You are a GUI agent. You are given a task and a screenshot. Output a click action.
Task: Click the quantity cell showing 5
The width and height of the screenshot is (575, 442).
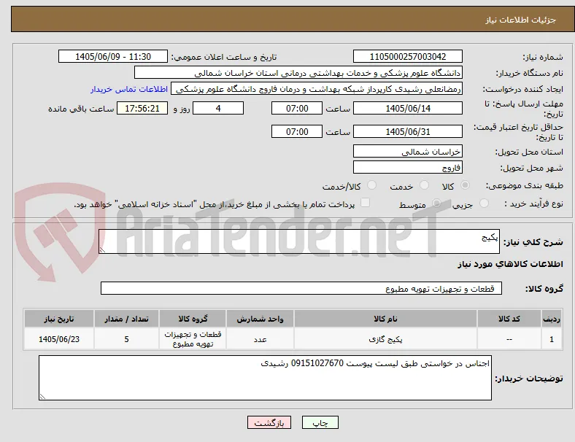pyautogui.click(x=126, y=339)
